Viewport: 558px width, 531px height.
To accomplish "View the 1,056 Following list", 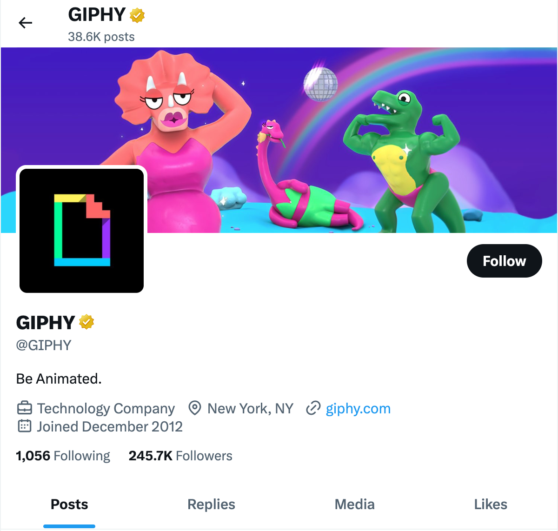I will point(63,456).
